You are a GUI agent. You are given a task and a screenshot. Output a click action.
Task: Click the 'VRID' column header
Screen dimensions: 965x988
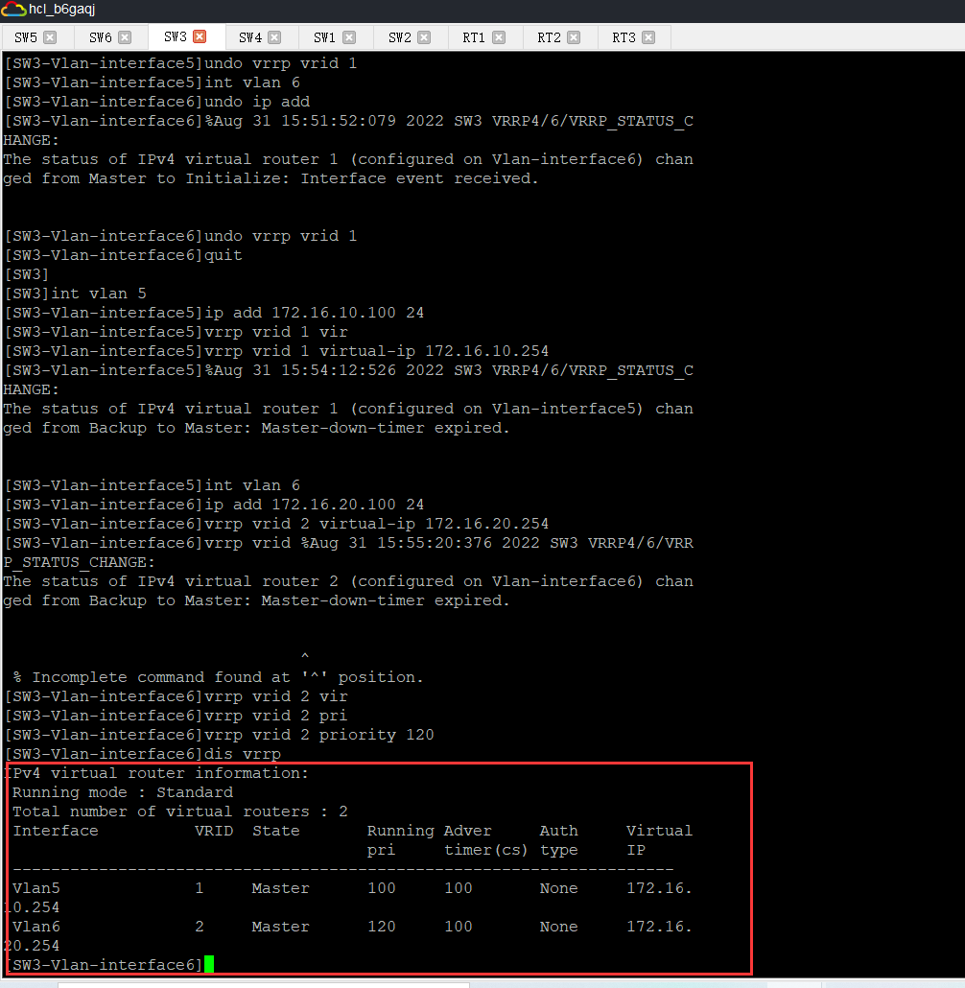point(214,831)
